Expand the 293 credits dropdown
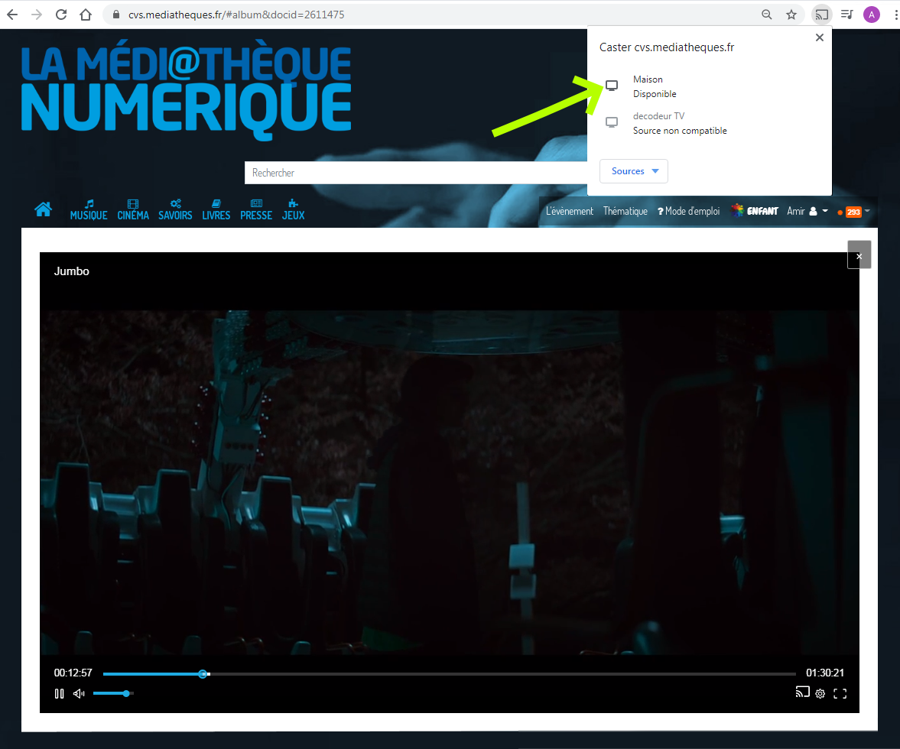 click(x=854, y=212)
